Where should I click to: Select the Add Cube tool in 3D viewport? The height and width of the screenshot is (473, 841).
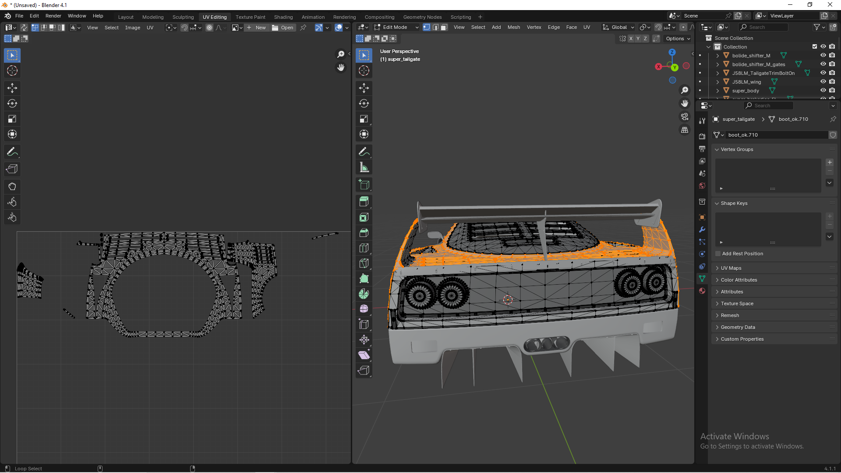click(x=364, y=184)
